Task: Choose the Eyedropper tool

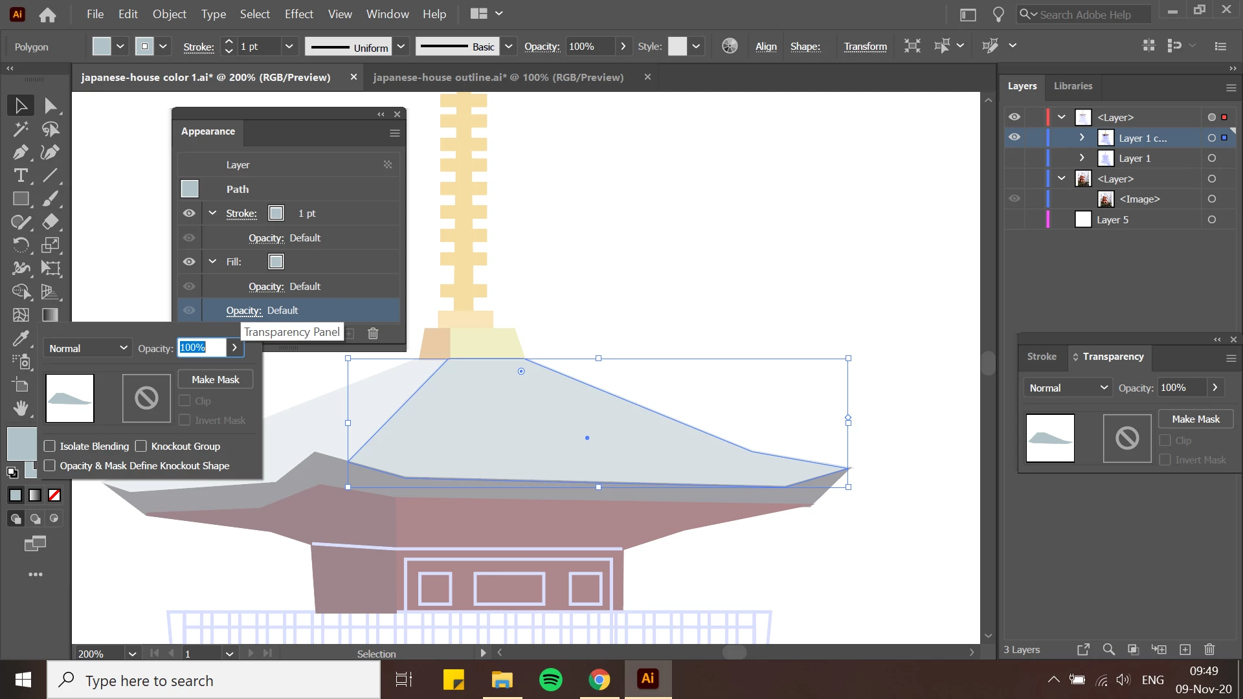Action: click(x=20, y=338)
